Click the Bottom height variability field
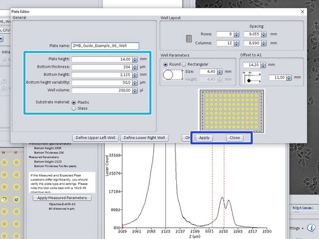This screenshot has height=239, width=319. click(102, 82)
